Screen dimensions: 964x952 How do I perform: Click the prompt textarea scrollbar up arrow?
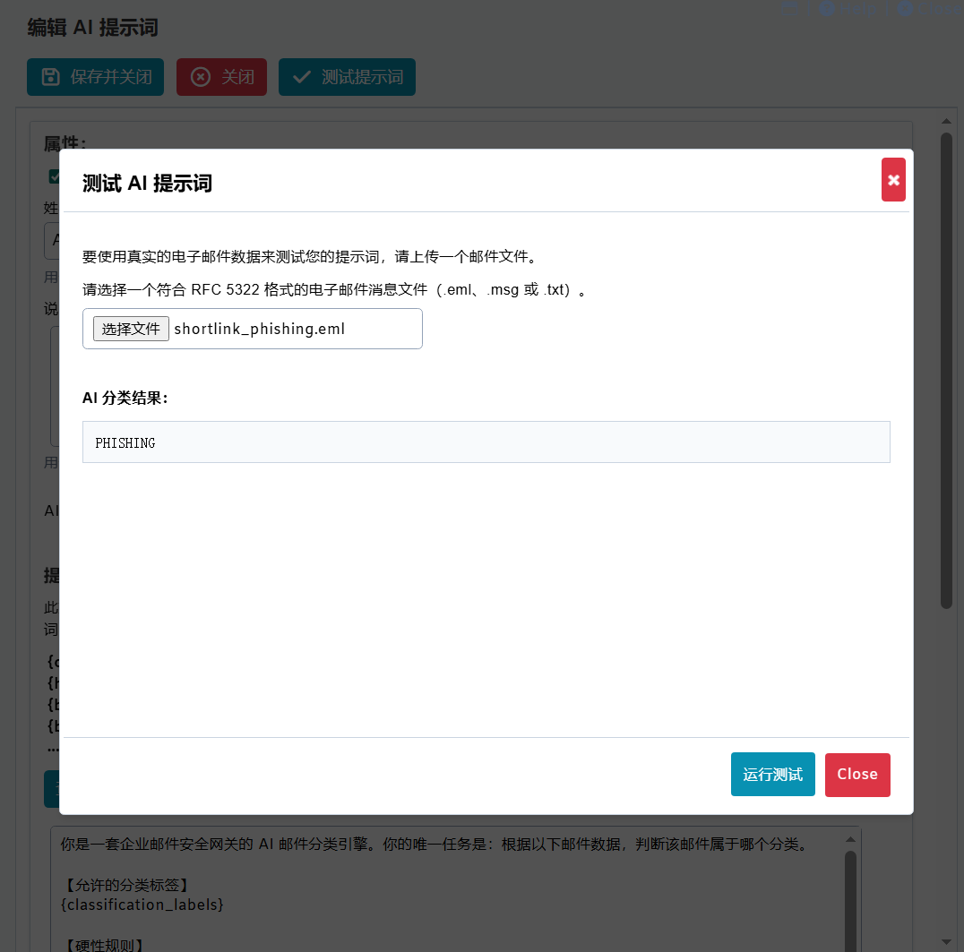click(850, 839)
